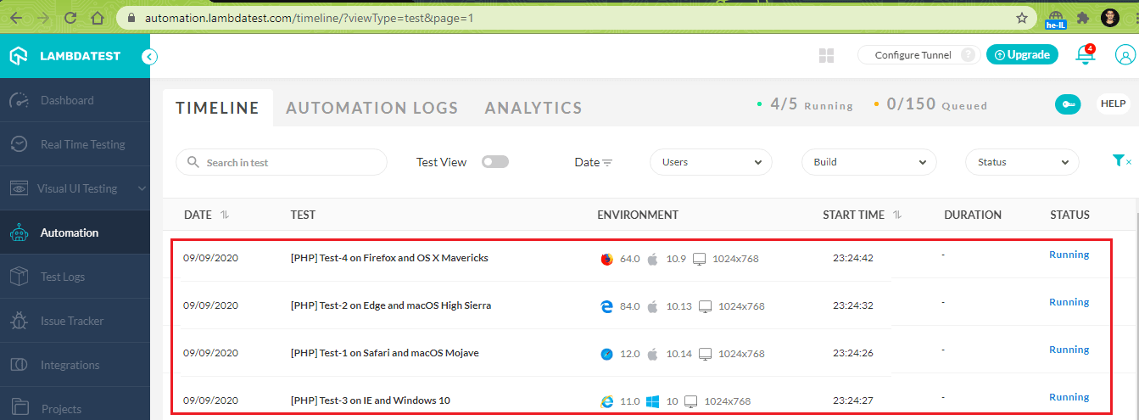Toggle the Test View switch
Screen dimensions: 1139x420
(495, 162)
